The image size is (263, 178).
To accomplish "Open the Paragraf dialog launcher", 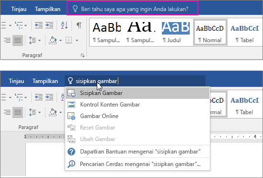I will pos(82,56).
